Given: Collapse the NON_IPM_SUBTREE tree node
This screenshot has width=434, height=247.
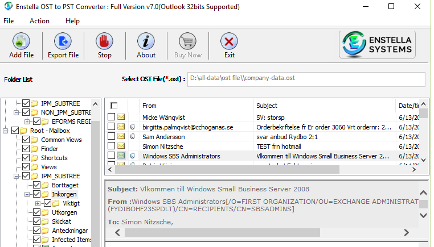Looking at the screenshot, I should (17, 112).
